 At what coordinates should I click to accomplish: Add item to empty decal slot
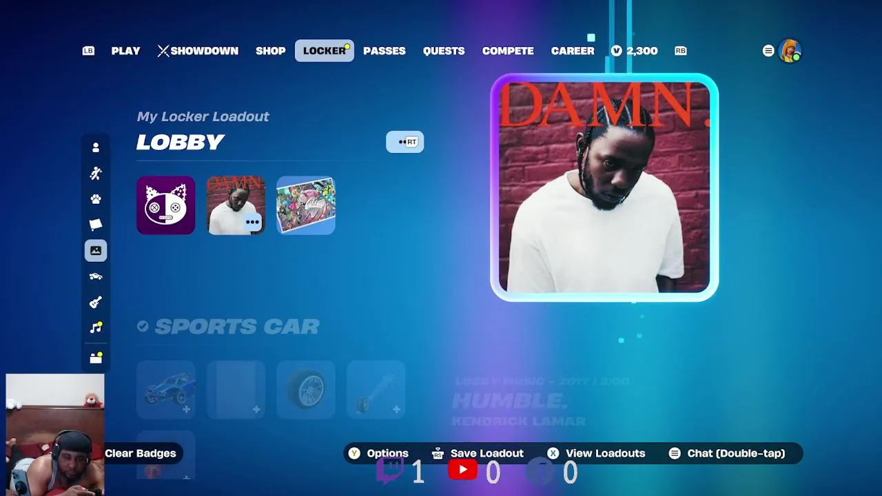(236, 389)
